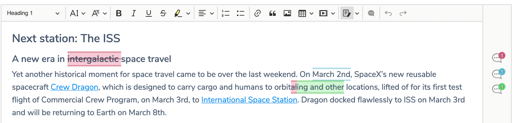Click the undo arrow

[388, 13]
